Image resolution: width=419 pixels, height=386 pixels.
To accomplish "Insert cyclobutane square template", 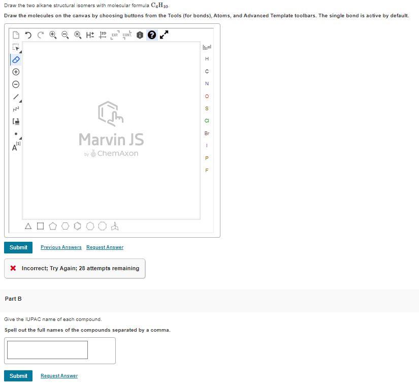I will coord(40,226).
